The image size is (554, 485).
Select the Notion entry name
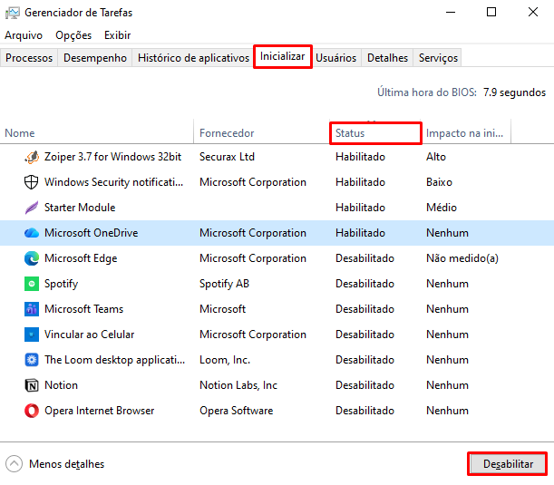[x=61, y=385]
